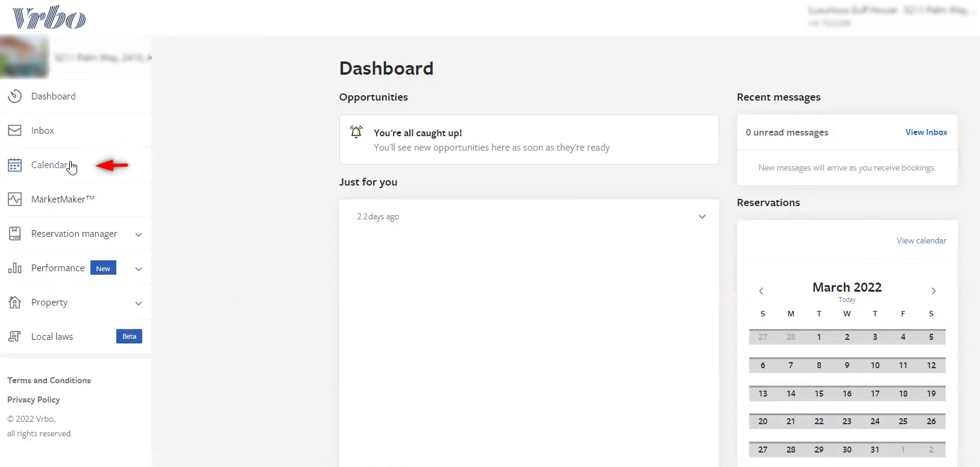Click the Beta badge beside Local laws
Viewport: 980px width, 467px height.
point(129,336)
